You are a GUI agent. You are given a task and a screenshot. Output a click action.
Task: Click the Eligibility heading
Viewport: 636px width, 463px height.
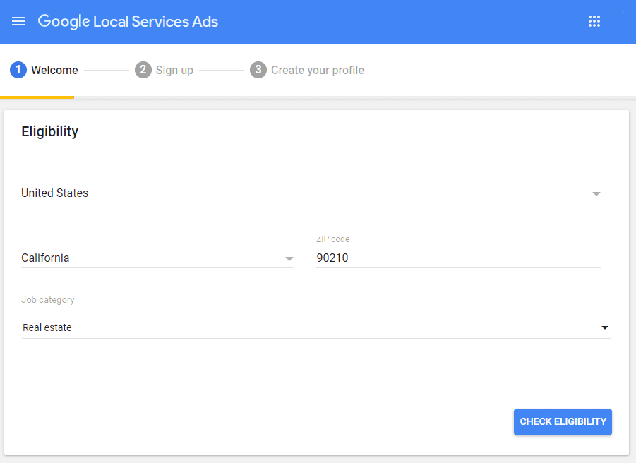pos(50,131)
